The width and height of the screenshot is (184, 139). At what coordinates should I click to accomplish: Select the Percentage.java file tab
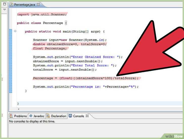25,5
